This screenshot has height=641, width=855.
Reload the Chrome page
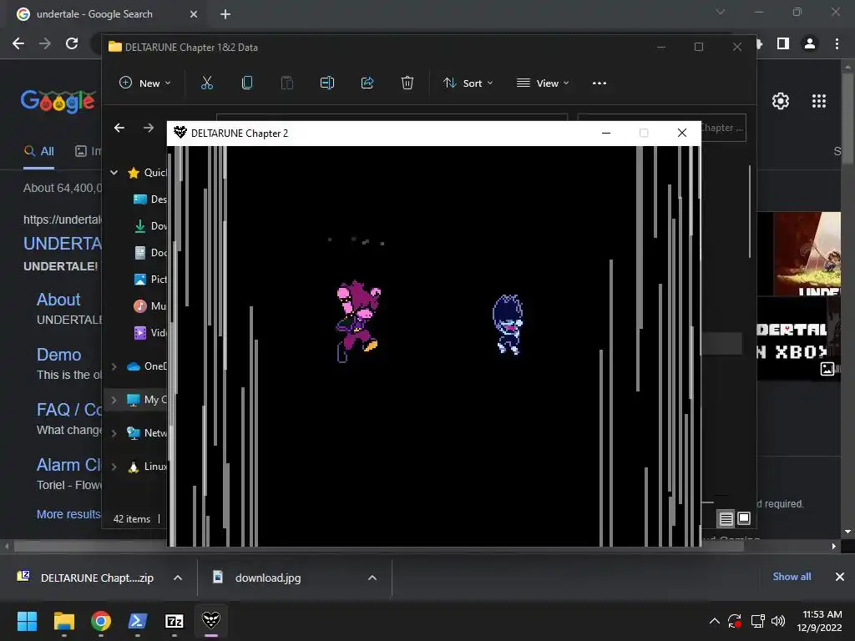click(72, 43)
